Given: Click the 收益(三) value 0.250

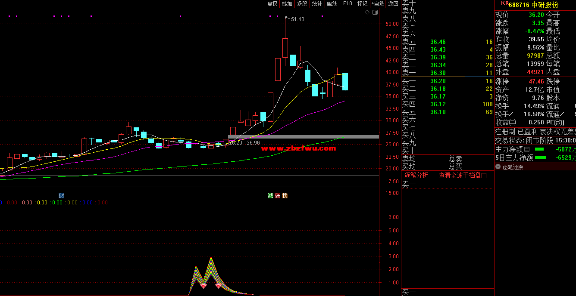Looking at the screenshot, I should pos(536,122).
